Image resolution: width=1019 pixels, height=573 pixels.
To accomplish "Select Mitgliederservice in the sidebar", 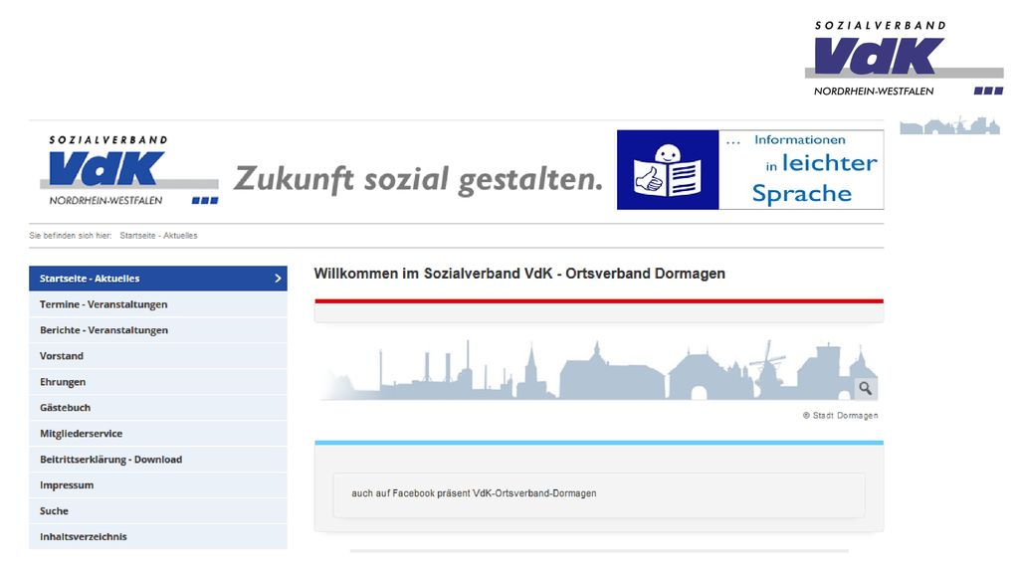I will tap(158, 434).
